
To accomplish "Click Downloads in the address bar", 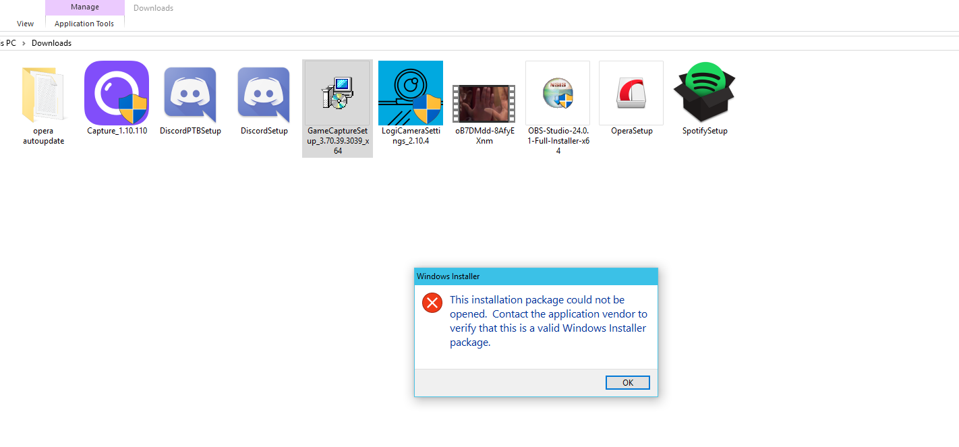I will click(x=51, y=42).
